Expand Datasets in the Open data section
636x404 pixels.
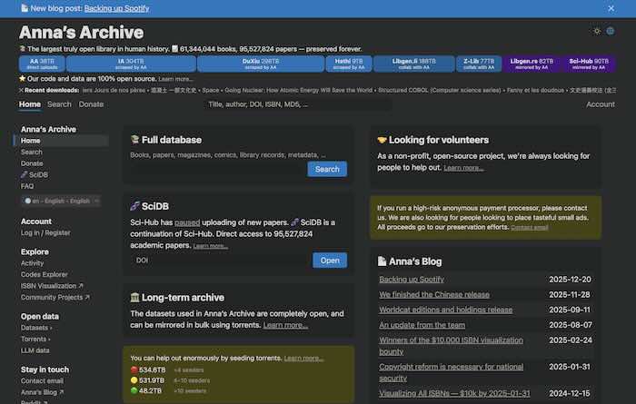point(37,328)
